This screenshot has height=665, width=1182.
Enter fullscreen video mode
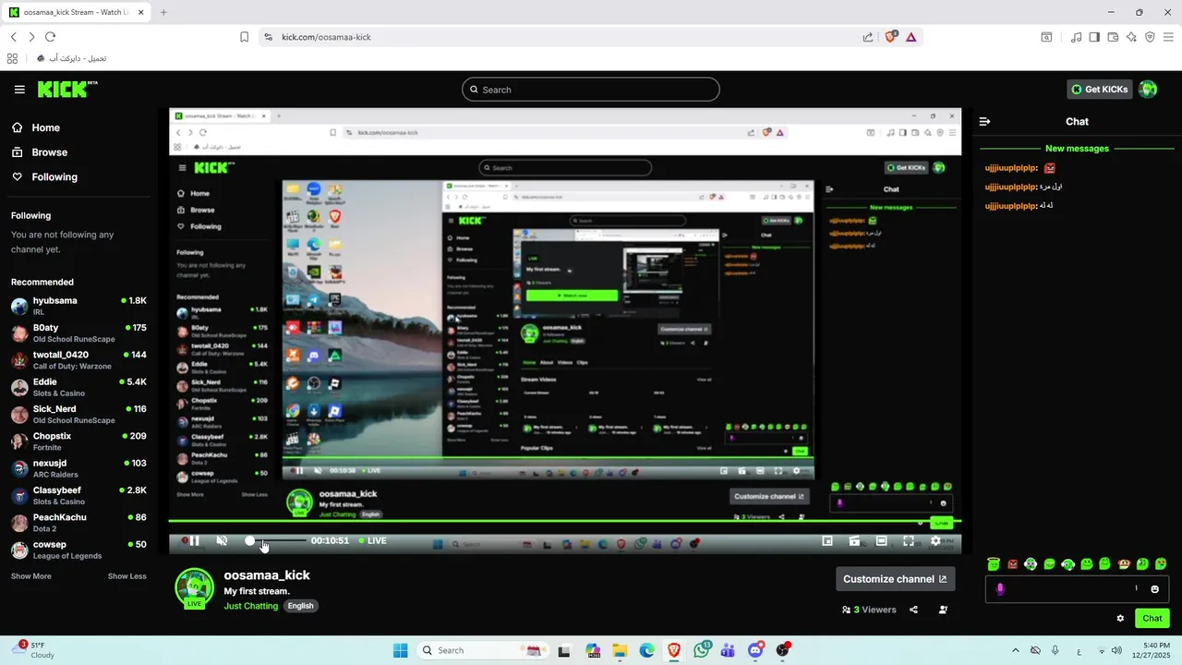point(909,541)
